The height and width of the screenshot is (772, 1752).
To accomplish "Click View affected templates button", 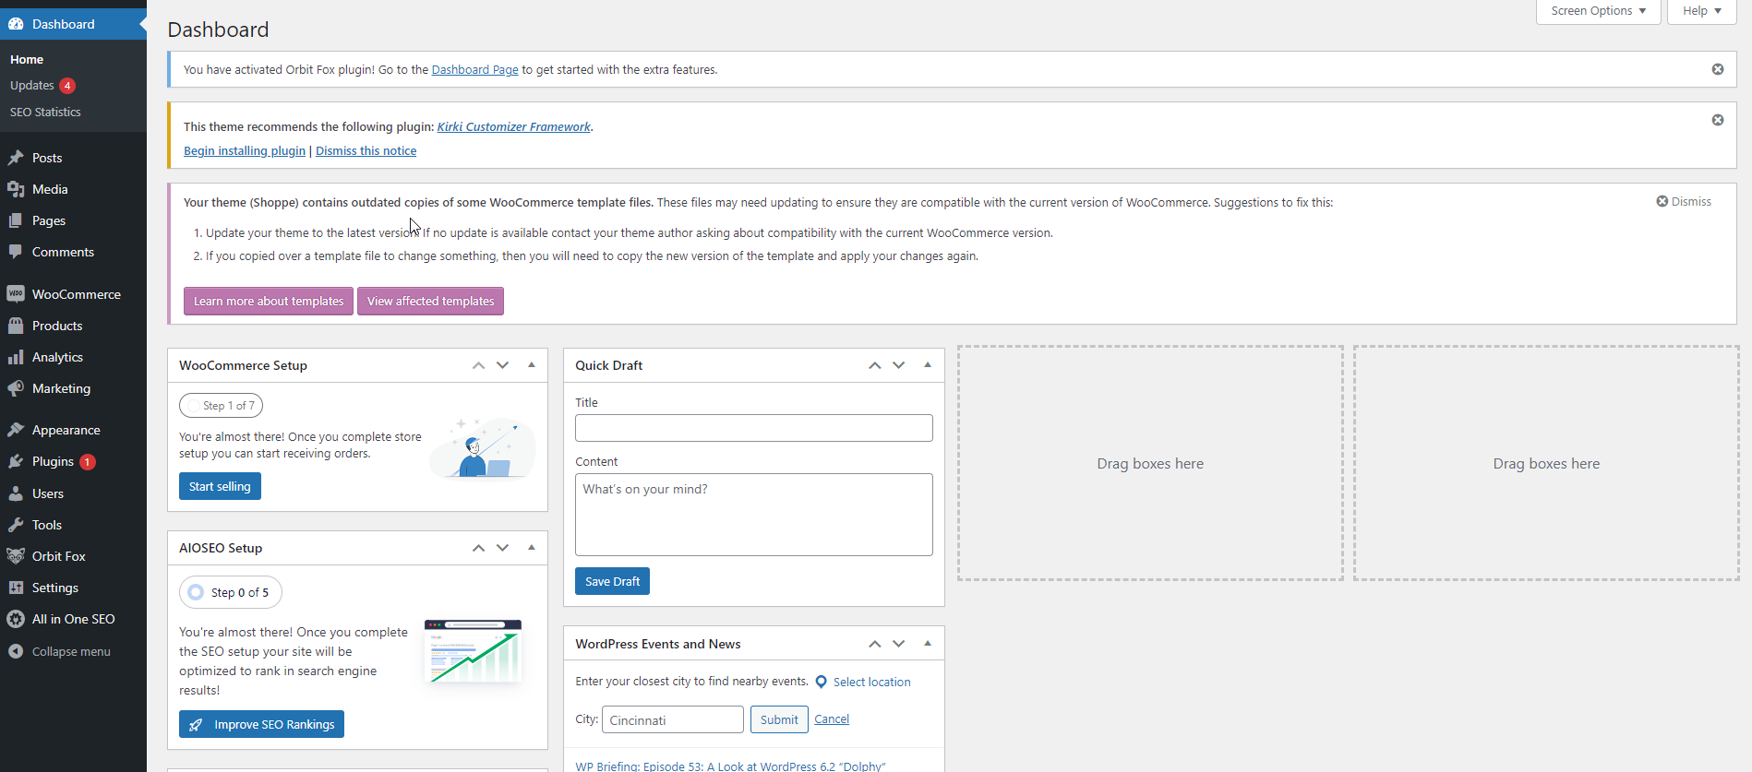I will (430, 302).
